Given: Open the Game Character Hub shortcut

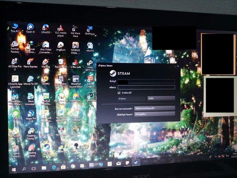Looking at the screenshot, I should pyautogui.click(x=16, y=152).
